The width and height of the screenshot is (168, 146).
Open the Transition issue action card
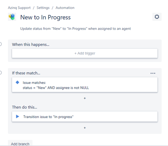(x=85, y=117)
